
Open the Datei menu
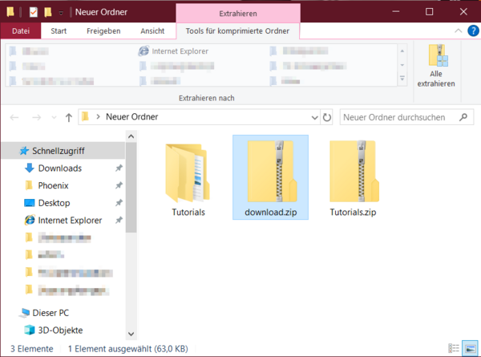pos(20,30)
